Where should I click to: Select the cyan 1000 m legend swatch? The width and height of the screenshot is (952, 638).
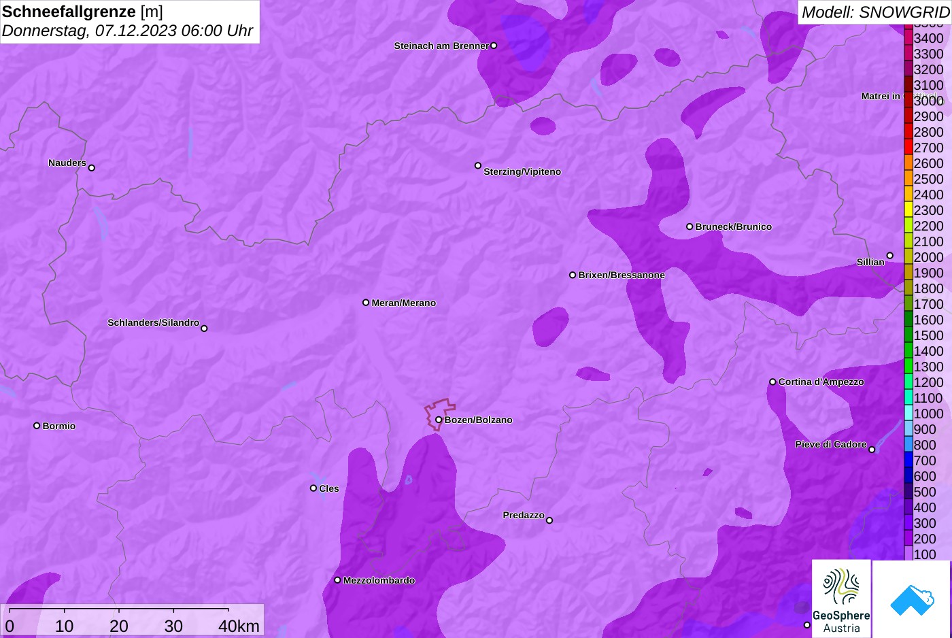(x=908, y=414)
